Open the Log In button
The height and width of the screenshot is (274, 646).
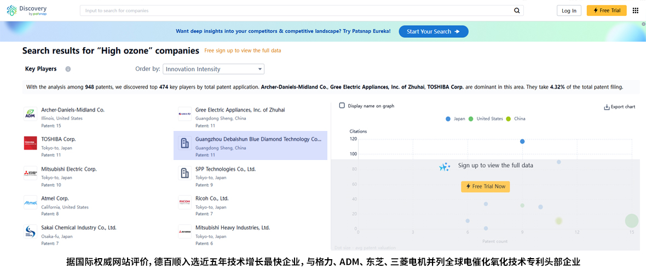(x=569, y=11)
